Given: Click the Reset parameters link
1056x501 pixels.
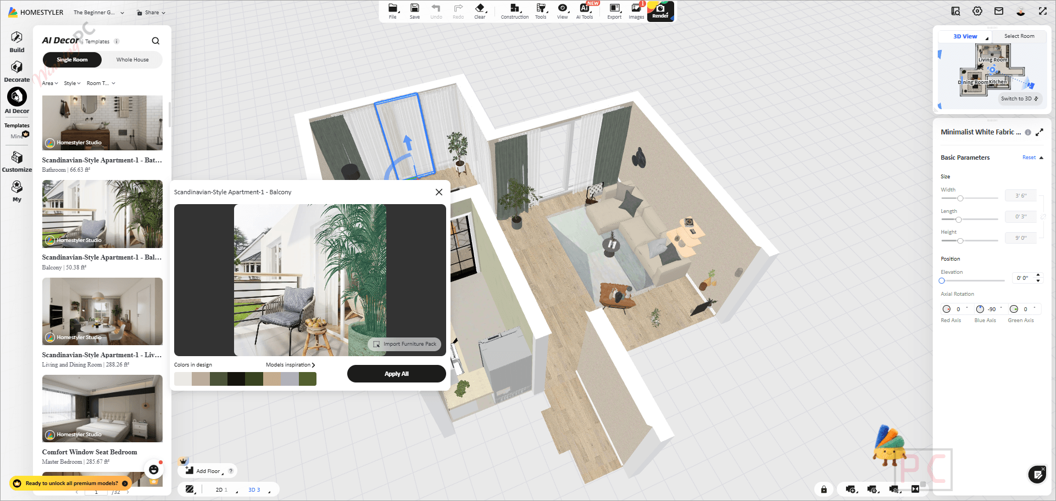Looking at the screenshot, I should pos(1029,157).
